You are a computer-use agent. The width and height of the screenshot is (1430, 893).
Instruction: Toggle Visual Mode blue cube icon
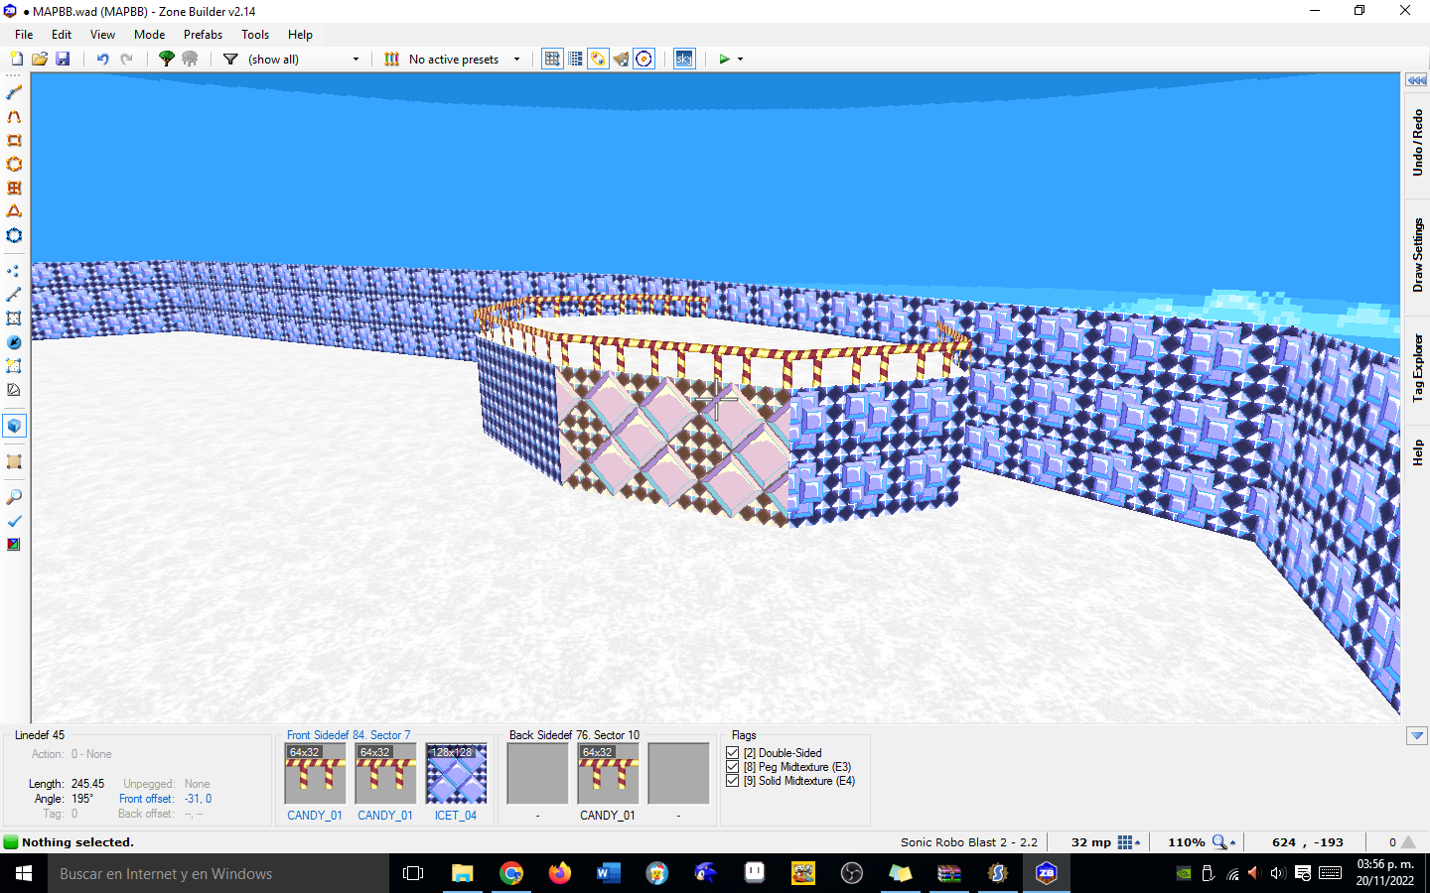tap(14, 426)
